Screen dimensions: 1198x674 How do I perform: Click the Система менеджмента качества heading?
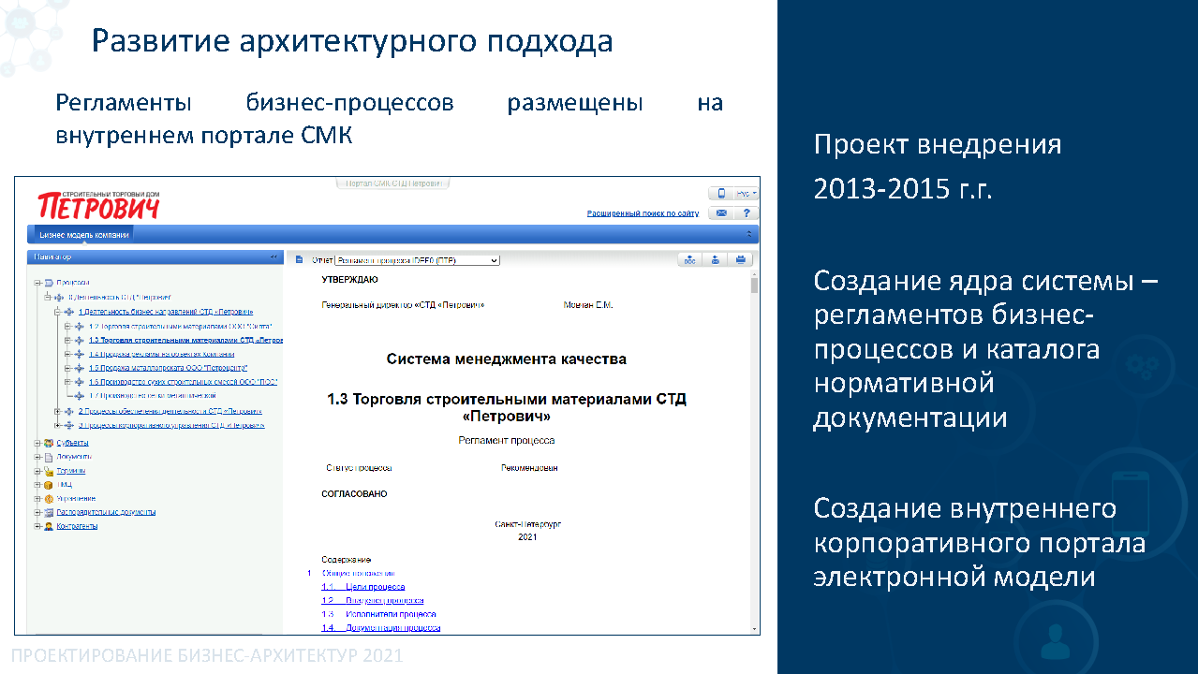tap(507, 359)
